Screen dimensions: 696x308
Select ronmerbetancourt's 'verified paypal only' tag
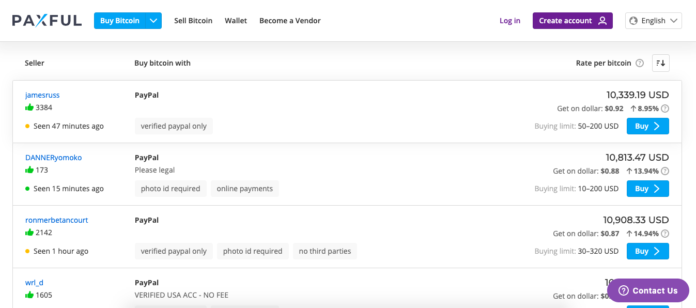click(174, 251)
